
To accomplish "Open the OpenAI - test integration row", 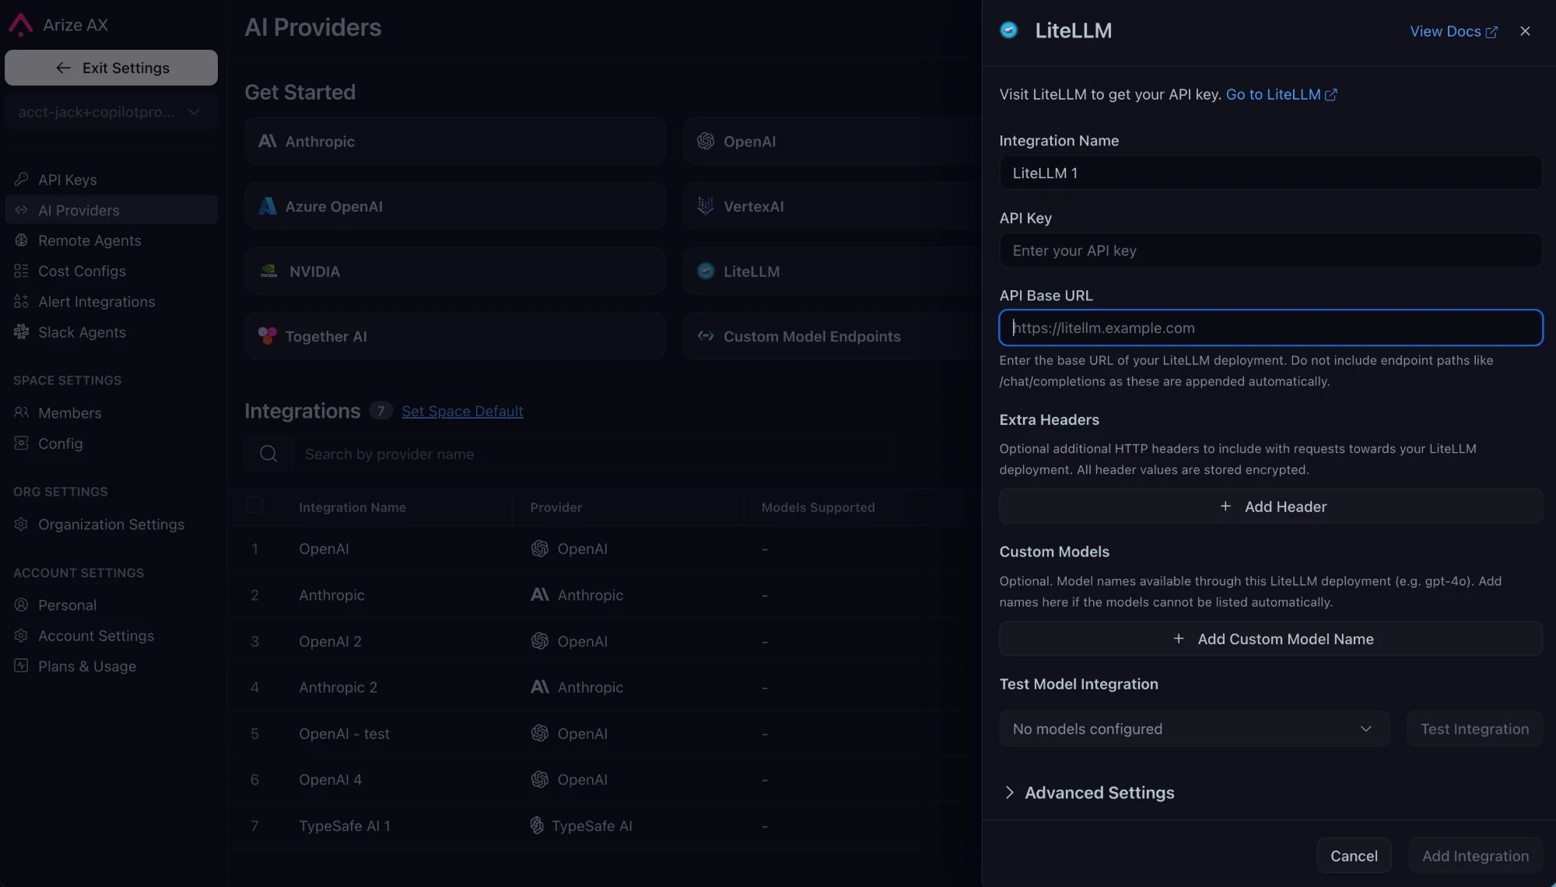I will (605, 734).
